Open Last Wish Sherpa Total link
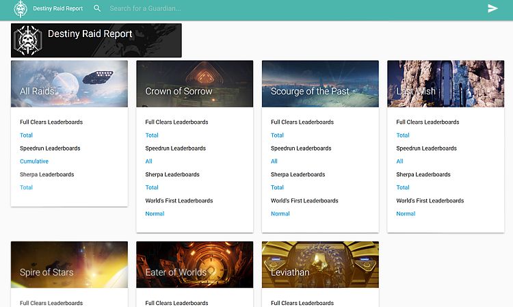 pyautogui.click(x=403, y=187)
